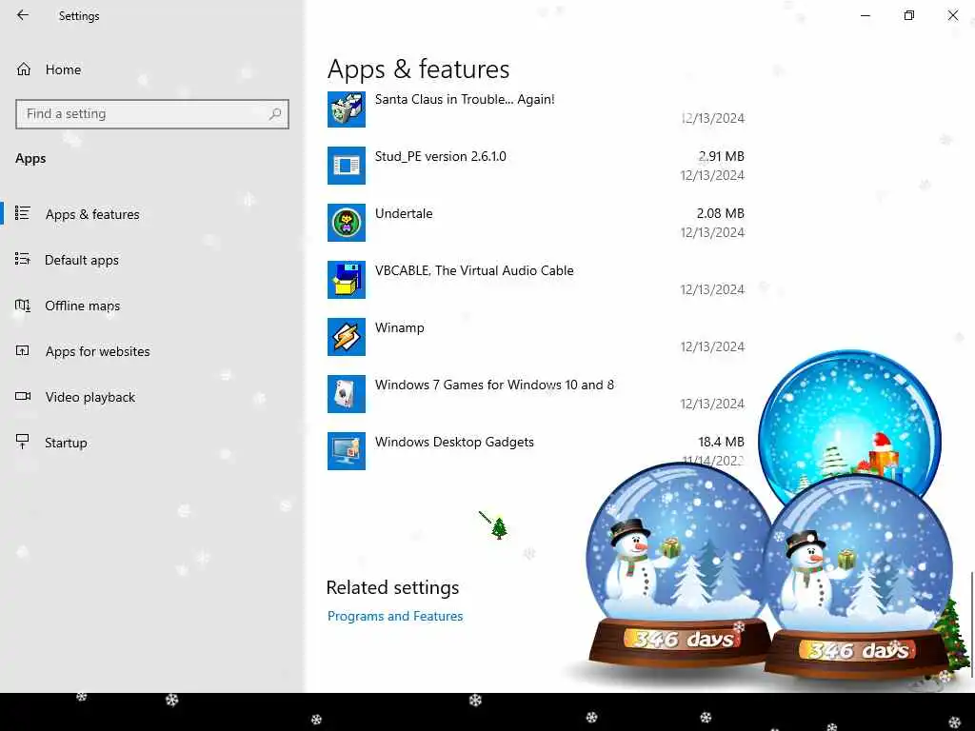Click the Santa Claus in Trouble app icon

(x=347, y=109)
